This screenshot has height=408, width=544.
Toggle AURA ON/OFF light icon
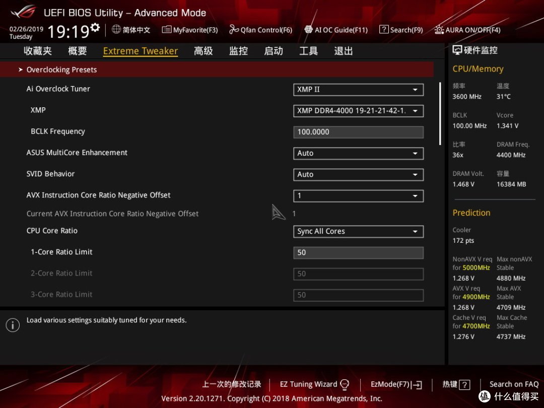pyautogui.click(x=439, y=30)
